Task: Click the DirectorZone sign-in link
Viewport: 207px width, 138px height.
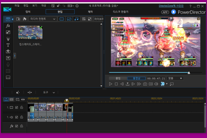Action: (x=171, y=6)
